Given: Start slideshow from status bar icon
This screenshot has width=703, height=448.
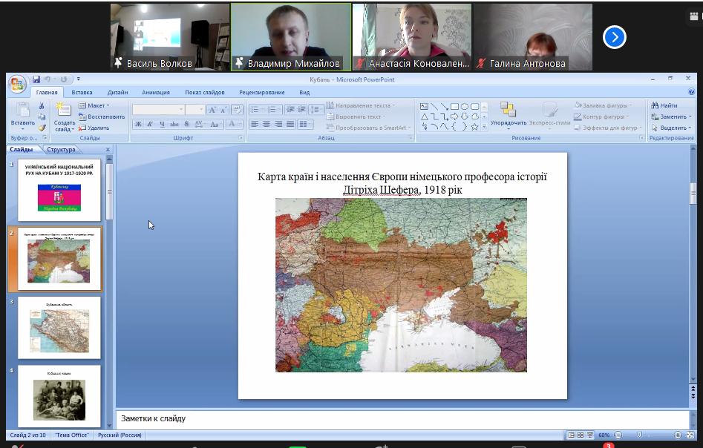Looking at the screenshot, I should [590, 435].
